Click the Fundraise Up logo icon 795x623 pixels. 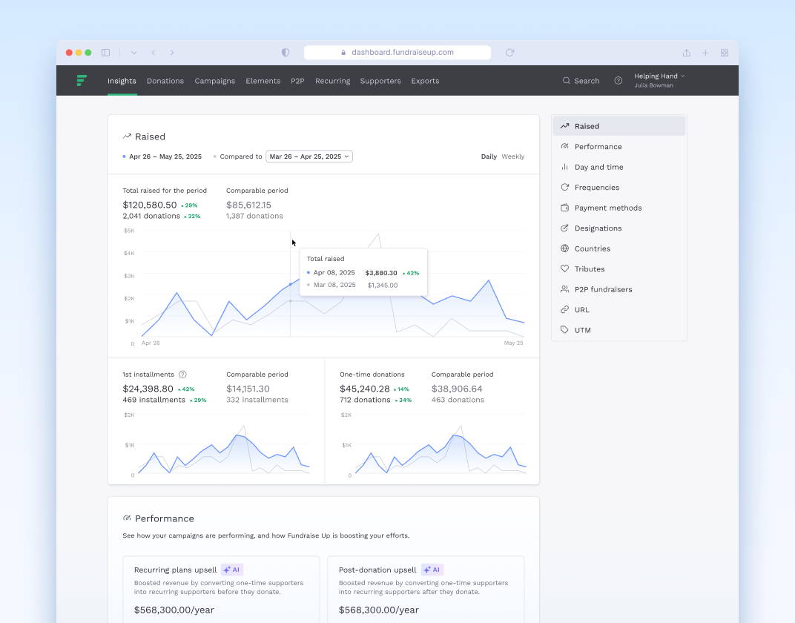tap(82, 81)
